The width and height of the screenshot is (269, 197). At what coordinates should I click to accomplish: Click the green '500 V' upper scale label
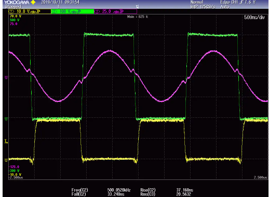coord(15,20)
